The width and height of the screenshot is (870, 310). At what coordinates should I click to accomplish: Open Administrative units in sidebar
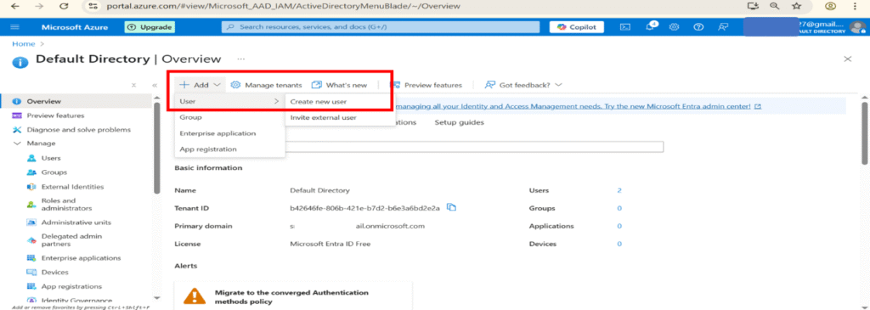[x=76, y=223]
